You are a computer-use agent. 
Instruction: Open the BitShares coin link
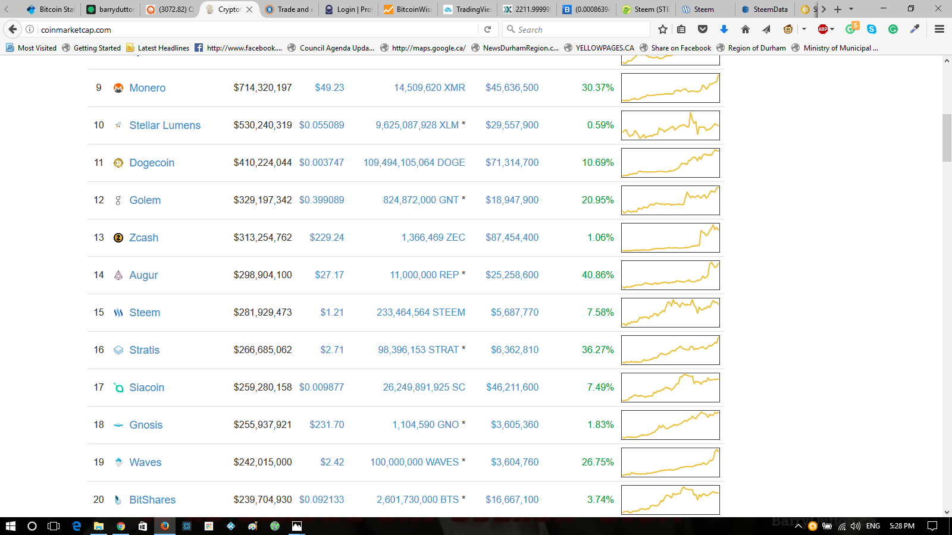tap(152, 500)
